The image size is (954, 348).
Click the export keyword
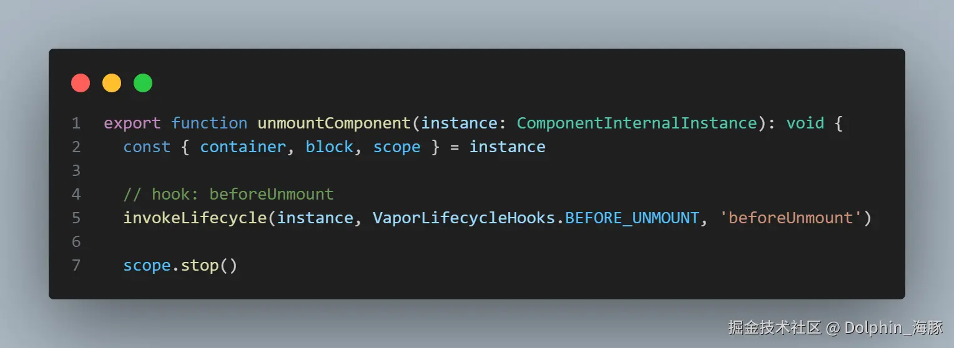132,123
